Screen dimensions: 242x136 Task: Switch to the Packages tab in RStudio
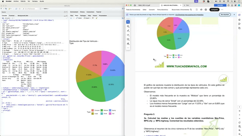click(x=83, y=16)
